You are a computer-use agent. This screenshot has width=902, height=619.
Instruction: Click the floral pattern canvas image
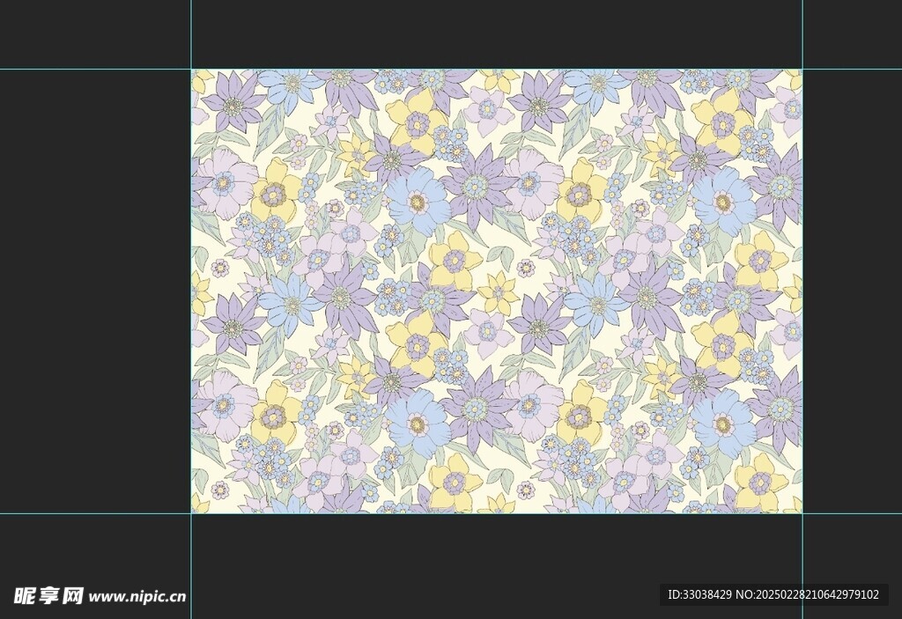click(497, 291)
